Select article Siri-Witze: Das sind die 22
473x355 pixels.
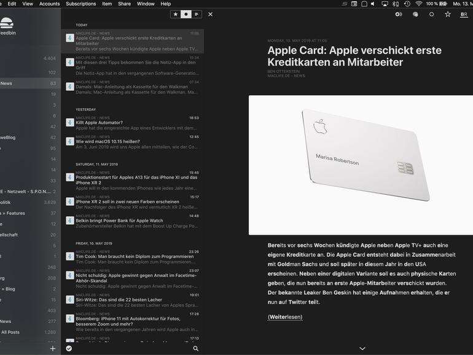click(x=133, y=300)
